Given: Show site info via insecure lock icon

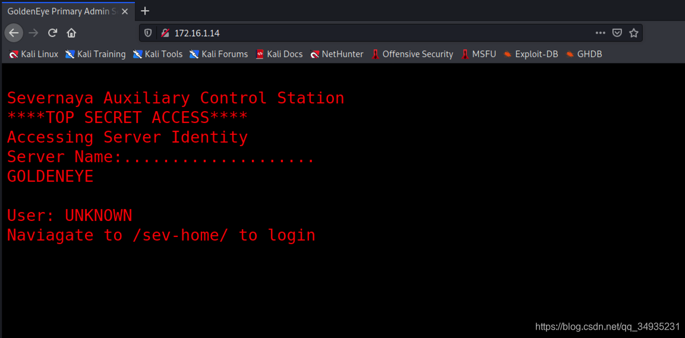Looking at the screenshot, I should [165, 33].
